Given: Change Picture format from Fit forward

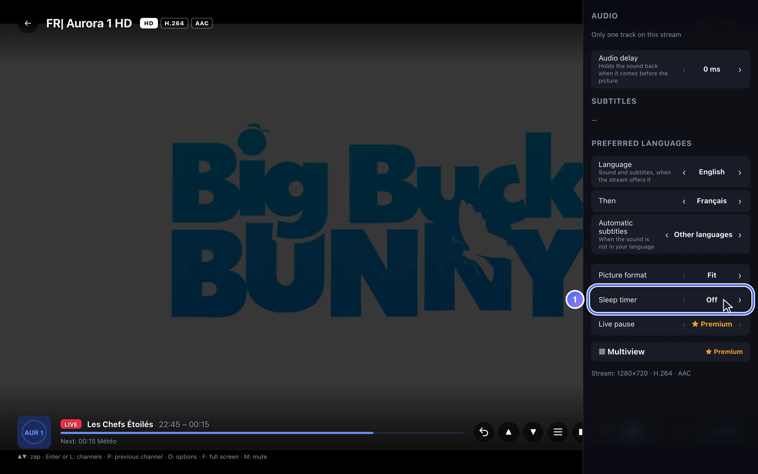Looking at the screenshot, I should tap(740, 275).
